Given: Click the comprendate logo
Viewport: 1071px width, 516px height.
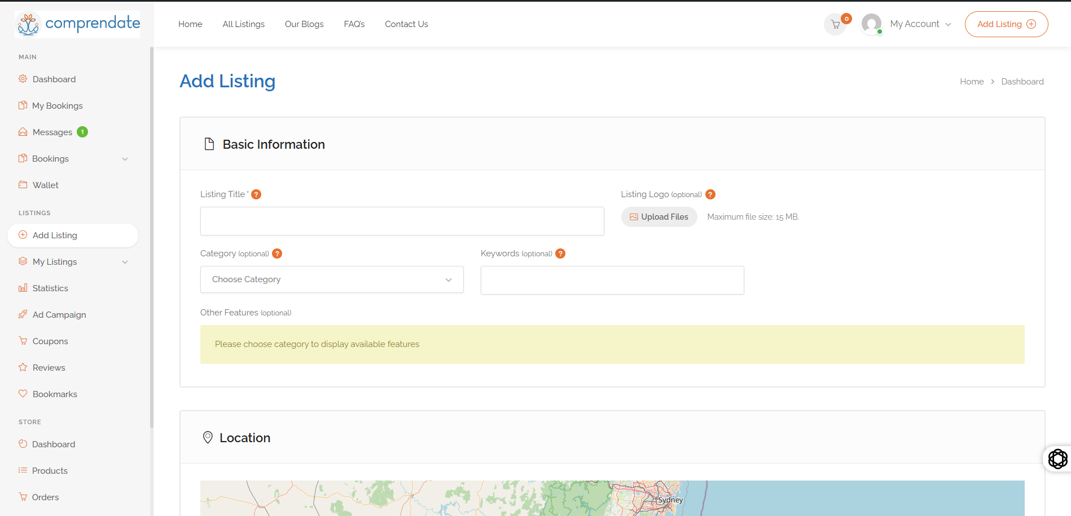Looking at the screenshot, I should 78,24.
